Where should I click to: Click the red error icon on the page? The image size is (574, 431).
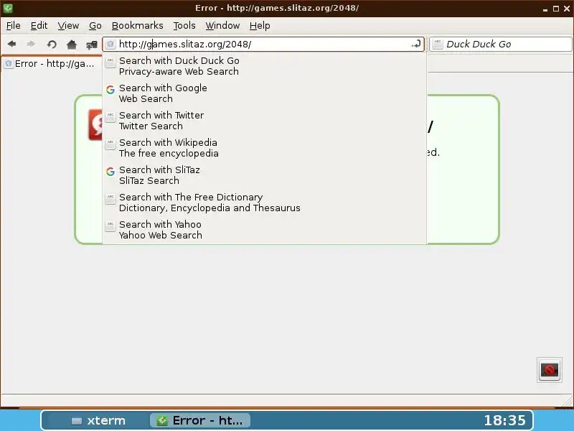tap(95, 124)
